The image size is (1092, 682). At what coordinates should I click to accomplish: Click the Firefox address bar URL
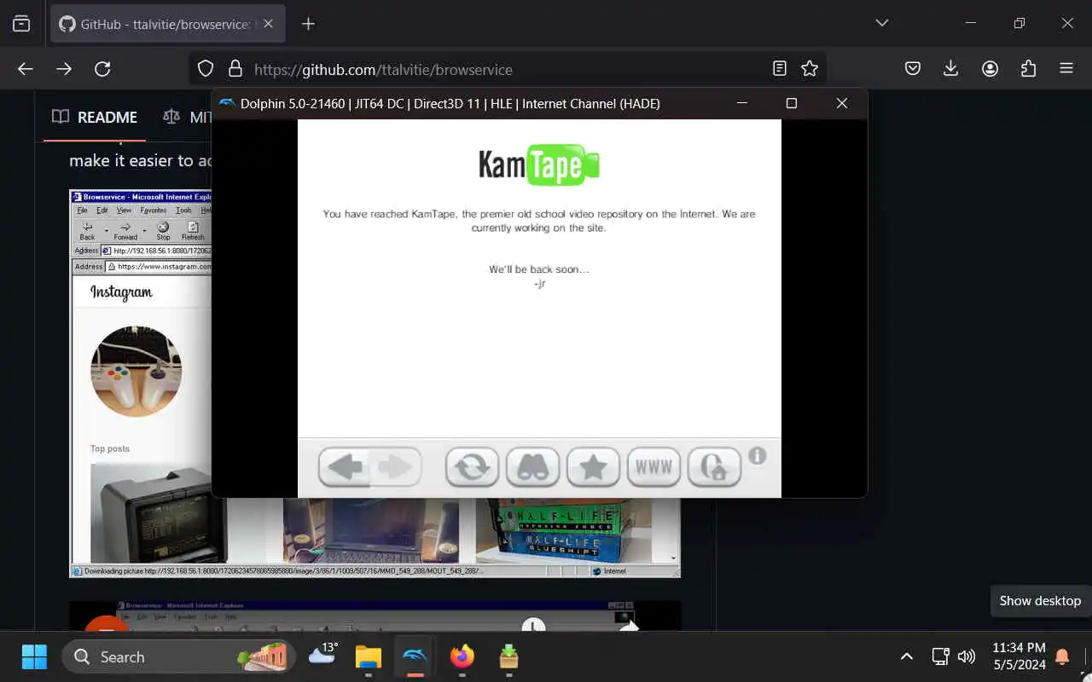coord(383,70)
